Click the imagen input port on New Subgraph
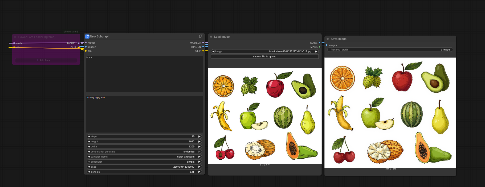Image resolution: width=485 pixels, height=187 pixels. click(x=86, y=47)
